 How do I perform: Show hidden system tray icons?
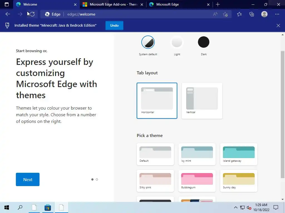click(x=235, y=207)
